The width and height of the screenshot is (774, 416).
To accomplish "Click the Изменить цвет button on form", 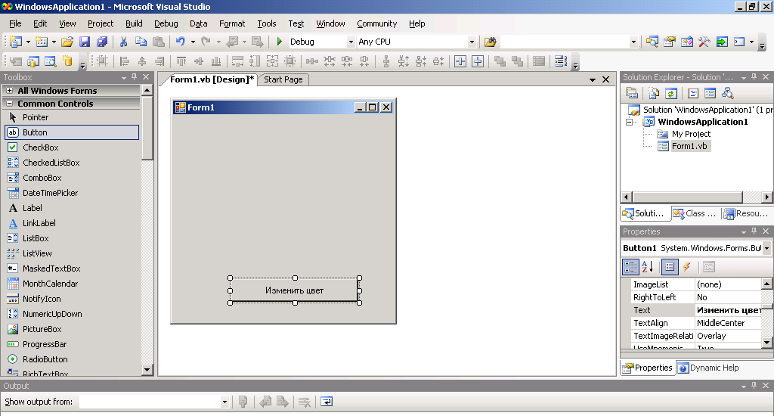I will pos(295,290).
